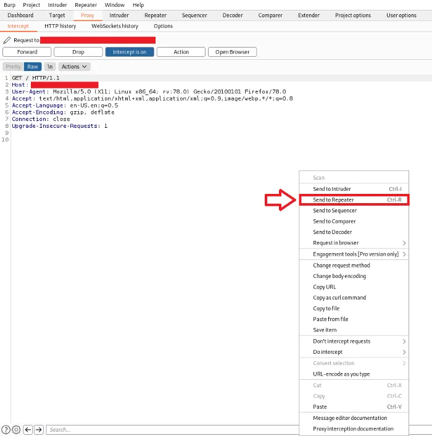
Task: Switch to the Comparer tab
Action: click(270, 15)
